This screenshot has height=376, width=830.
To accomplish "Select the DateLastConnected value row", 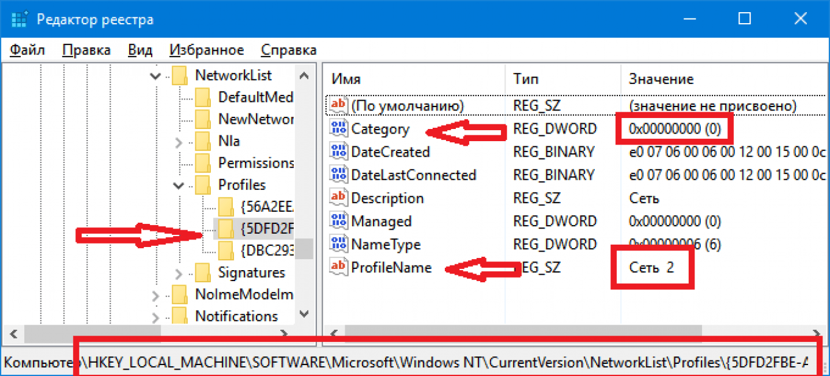I will (413, 175).
